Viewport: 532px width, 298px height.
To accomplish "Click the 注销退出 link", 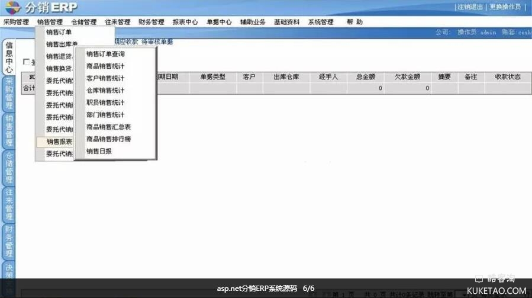I will pos(470,7).
